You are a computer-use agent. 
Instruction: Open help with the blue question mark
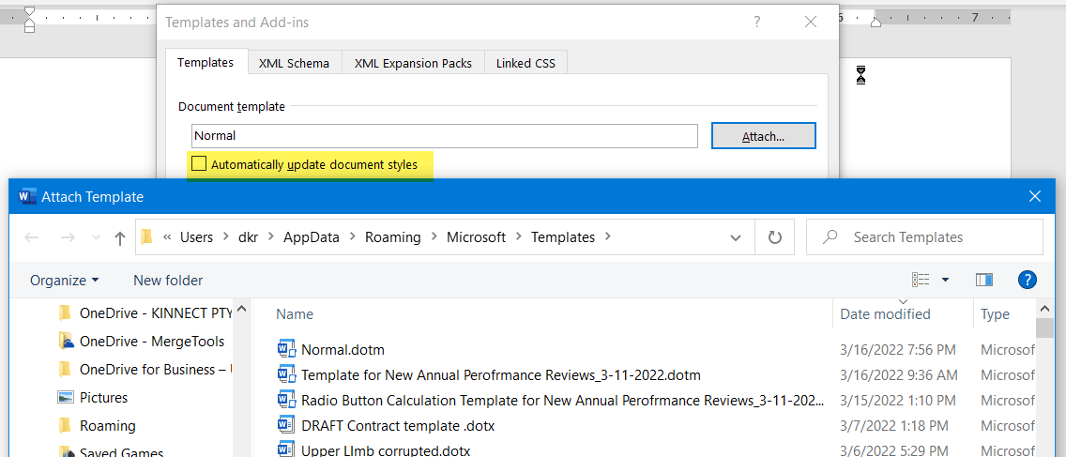coord(1028,280)
